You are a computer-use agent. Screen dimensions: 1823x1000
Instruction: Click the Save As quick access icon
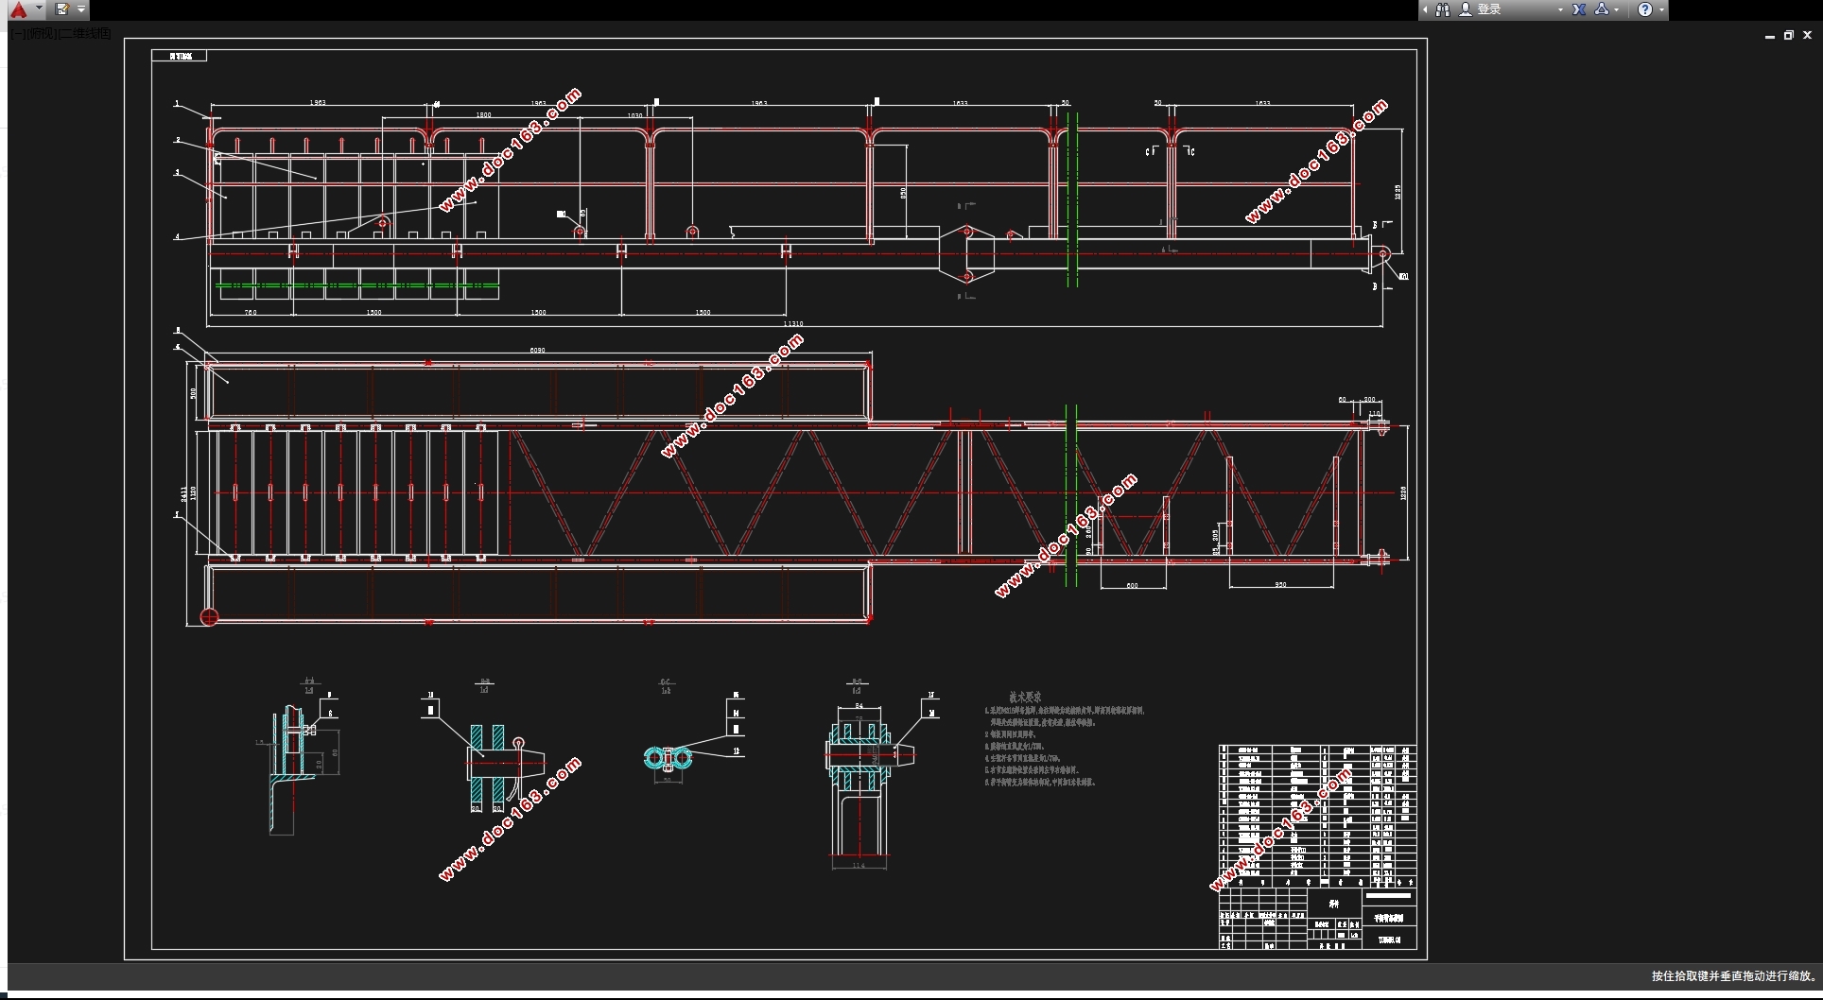pos(62,9)
